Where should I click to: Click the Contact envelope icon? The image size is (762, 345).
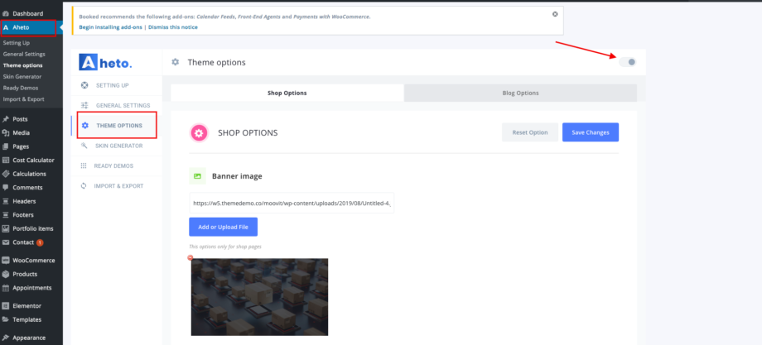tap(6, 242)
